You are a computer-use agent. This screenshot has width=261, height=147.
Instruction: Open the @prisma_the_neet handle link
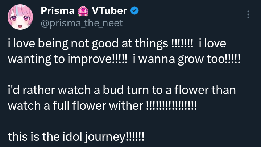click(82, 23)
